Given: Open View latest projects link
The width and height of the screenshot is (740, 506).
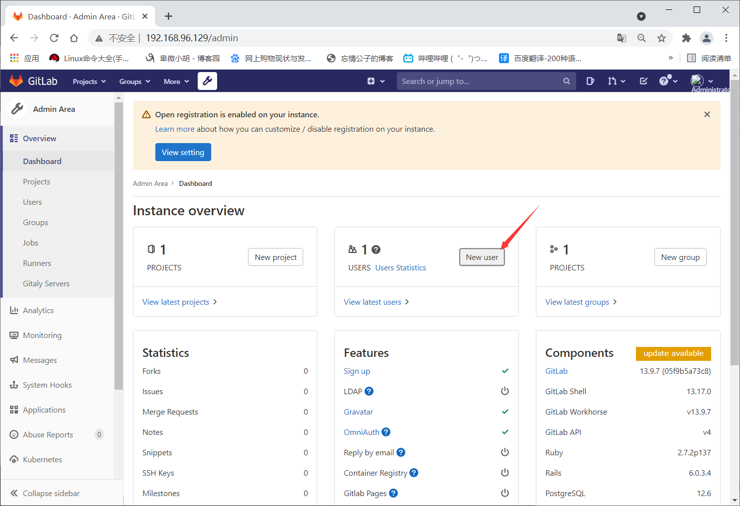Looking at the screenshot, I should click(179, 302).
